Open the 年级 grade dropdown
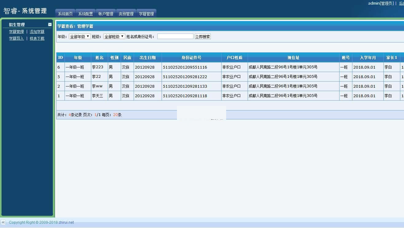This screenshot has width=404, height=228. 80,36
